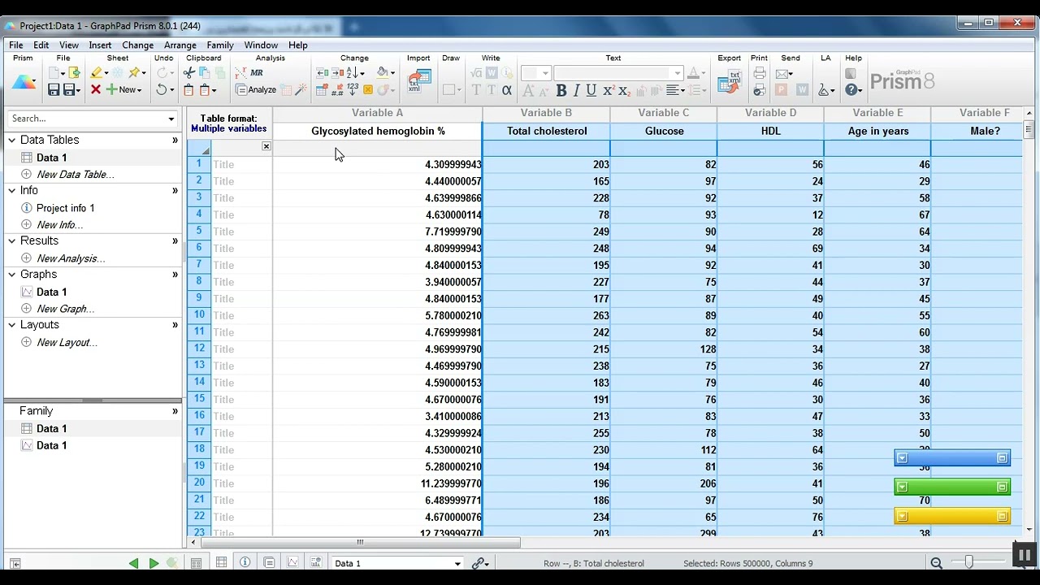Collapse the Data Tables section

12,140
